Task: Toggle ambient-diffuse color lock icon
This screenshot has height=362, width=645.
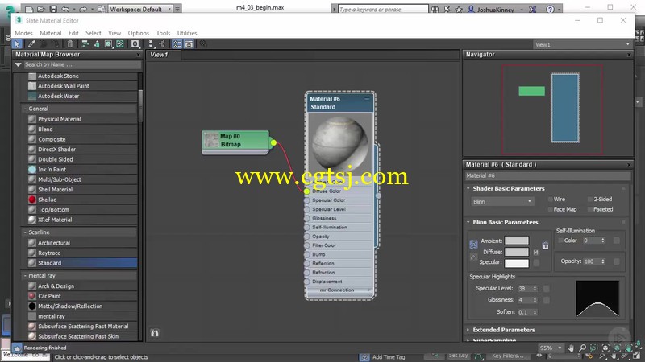Action: tap(473, 245)
